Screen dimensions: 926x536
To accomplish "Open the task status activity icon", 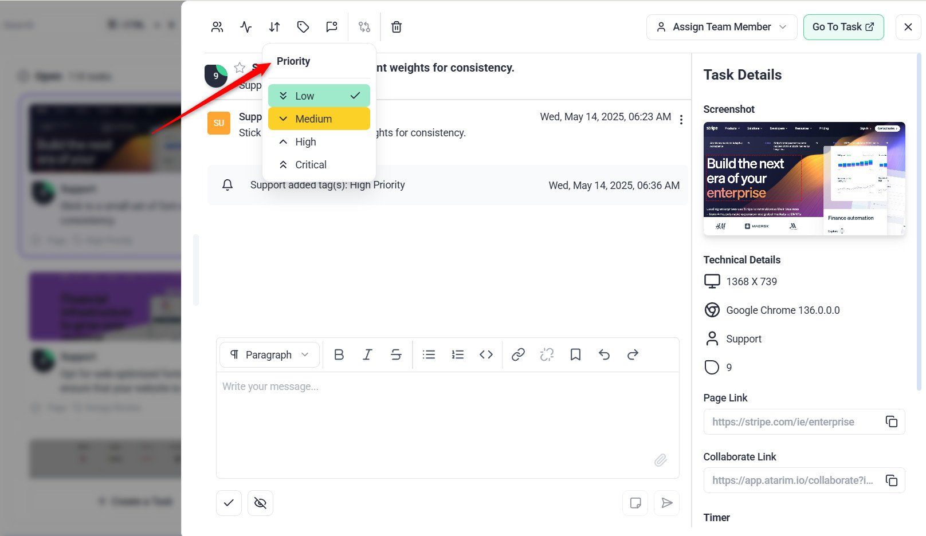I will pyautogui.click(x=246, y=27).
